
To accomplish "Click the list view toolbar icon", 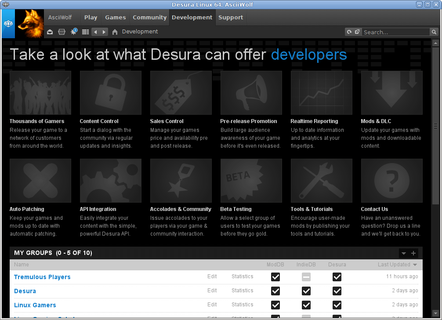I will pos(85,32).
